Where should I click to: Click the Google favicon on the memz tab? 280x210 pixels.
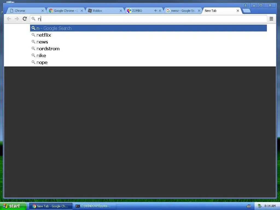click(168, 11)
